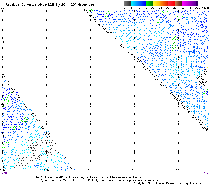The width and height of the screenshot is (210, 185).
Task: Click the dark purple 45-50 knots segment
Action: coord(194,3)
